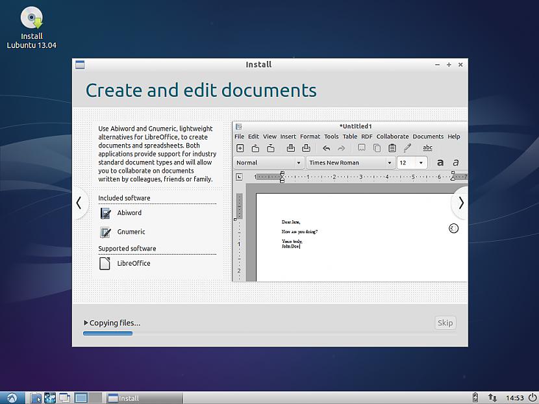The height and width of the screenshot is (404, 539).
Task: Click the Copy icon in Abiword toolbar
Action: click(377, 148)
